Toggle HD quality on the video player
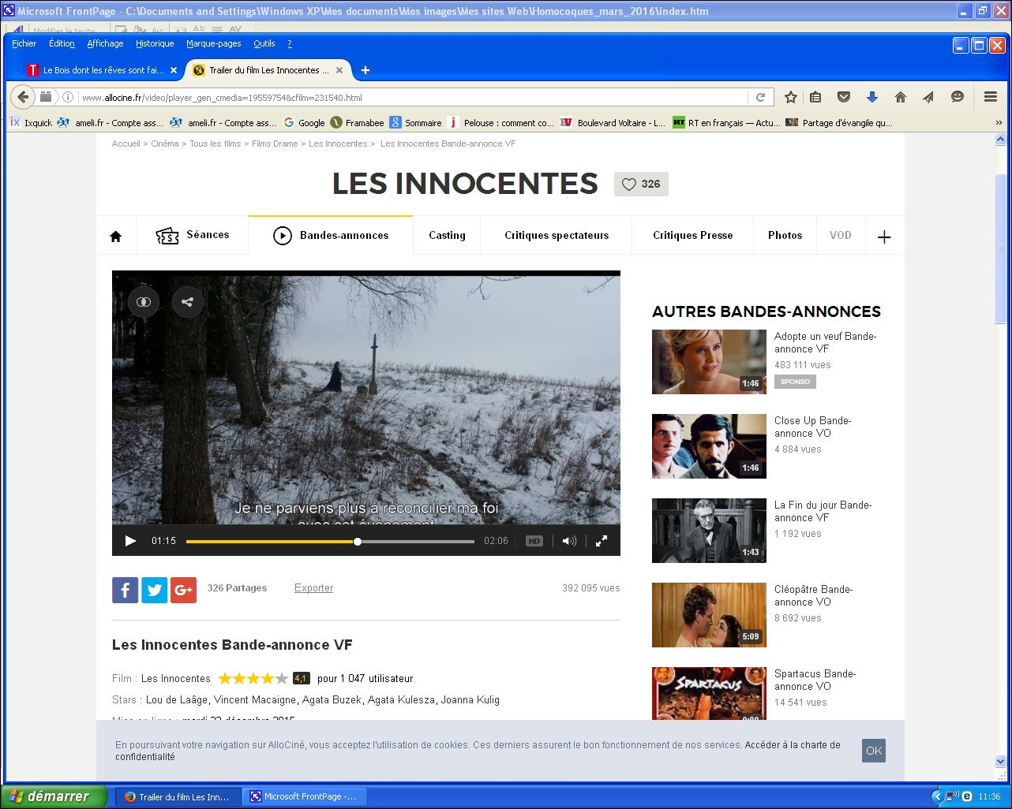 [x=534, y=541]
